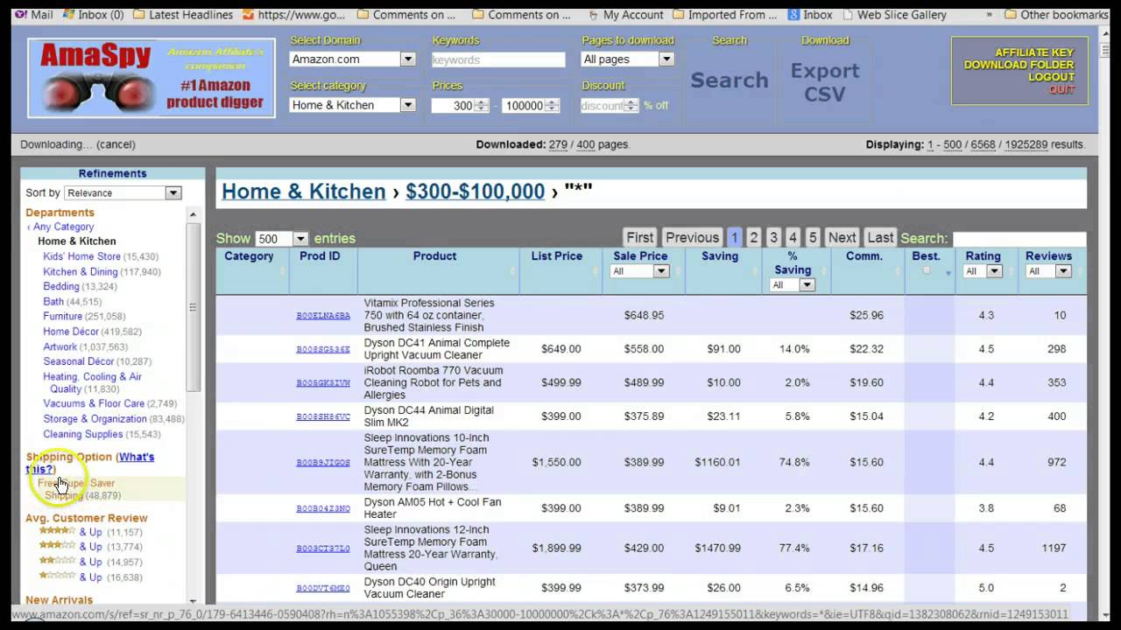
Task: Open Other bookmarks folder
Action: click(x=1056, y=15)
